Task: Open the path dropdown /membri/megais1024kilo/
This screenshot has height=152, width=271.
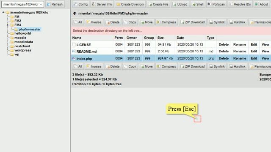Action: tap(22, 4)
